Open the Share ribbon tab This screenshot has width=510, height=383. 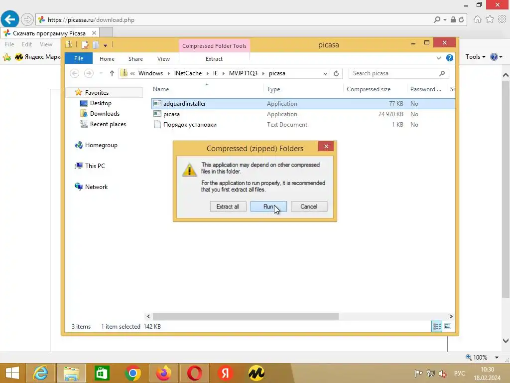(135, 59)
